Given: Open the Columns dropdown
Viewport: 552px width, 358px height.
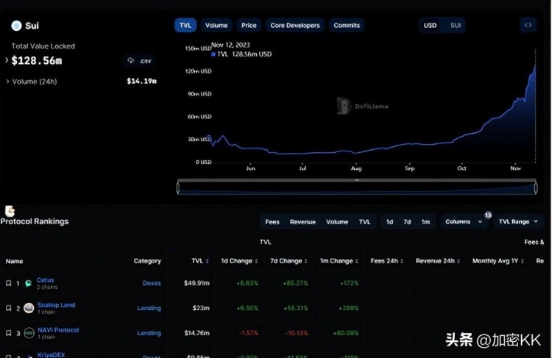Looking at the screenshot, I should pyautogui.click(x=464, y=221).
